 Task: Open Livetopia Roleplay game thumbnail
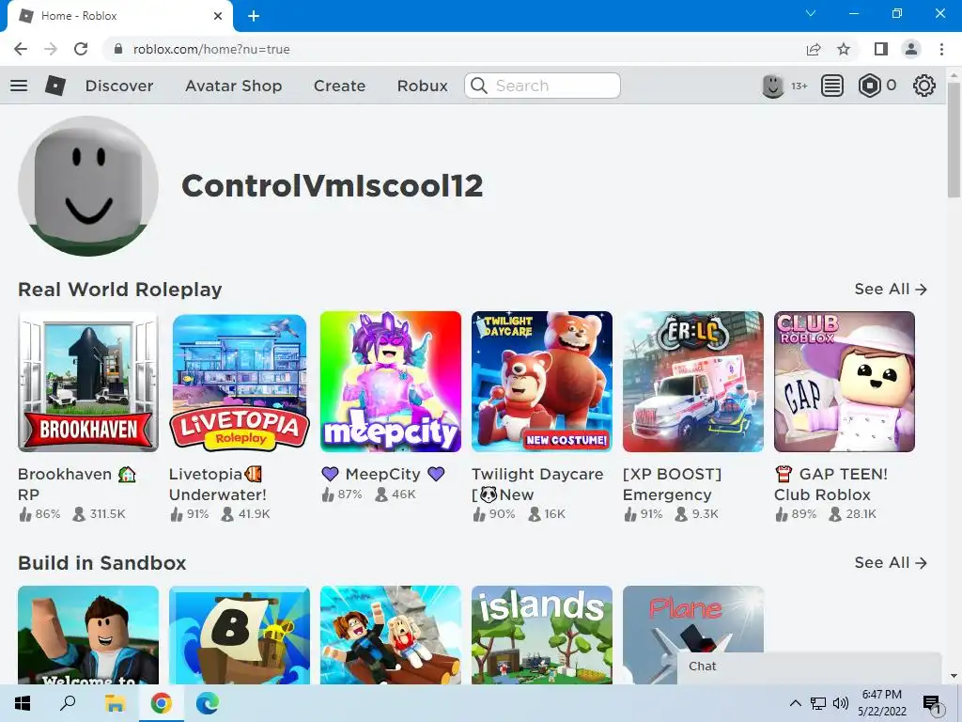click(240, 382)
